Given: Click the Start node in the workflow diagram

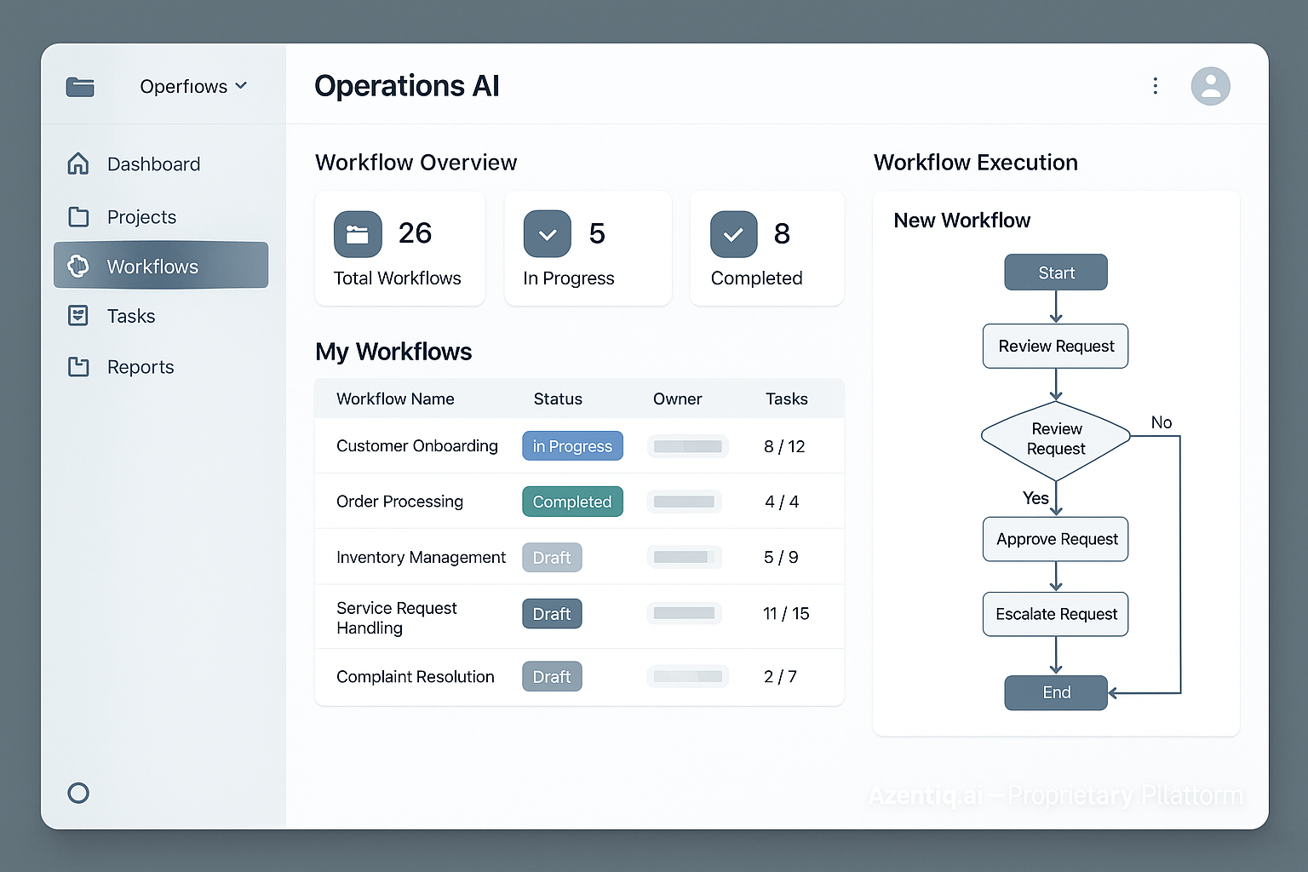Looking at the screenshot, I should click(x=1055, y=272).
